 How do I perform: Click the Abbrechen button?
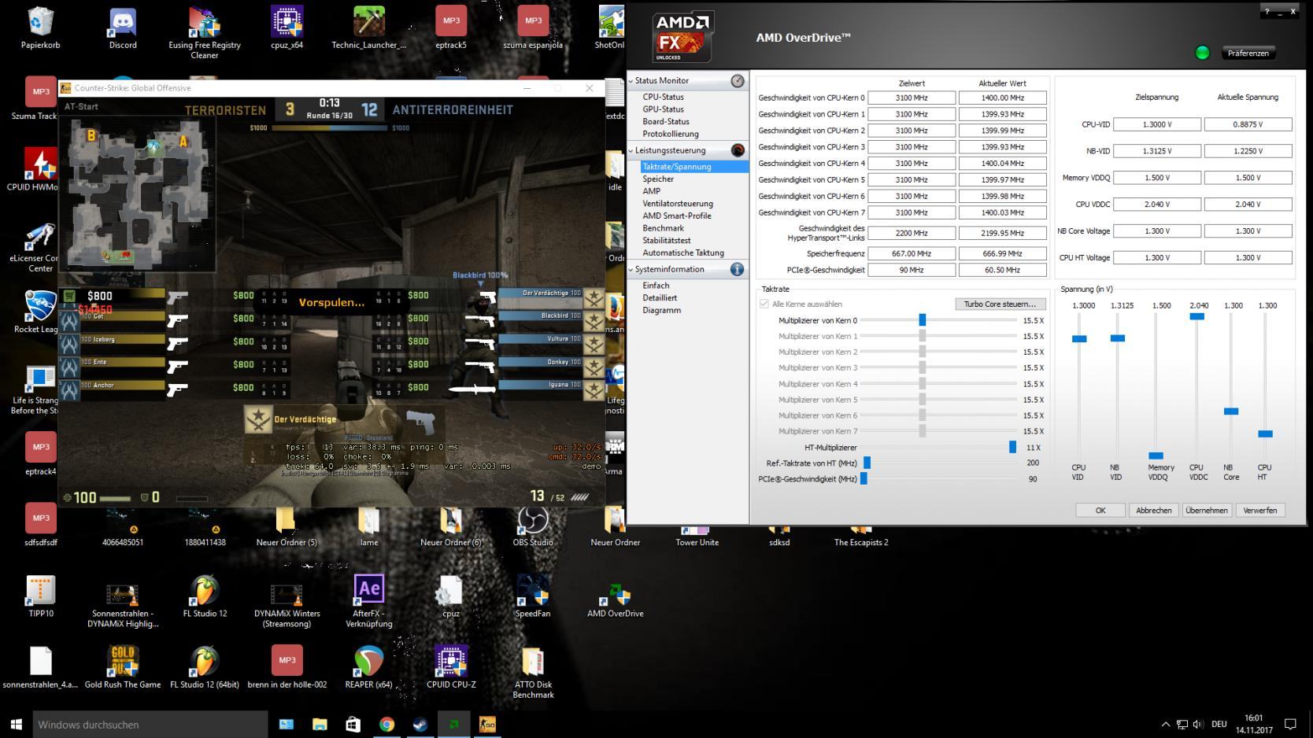click(x=1153, y=511)
